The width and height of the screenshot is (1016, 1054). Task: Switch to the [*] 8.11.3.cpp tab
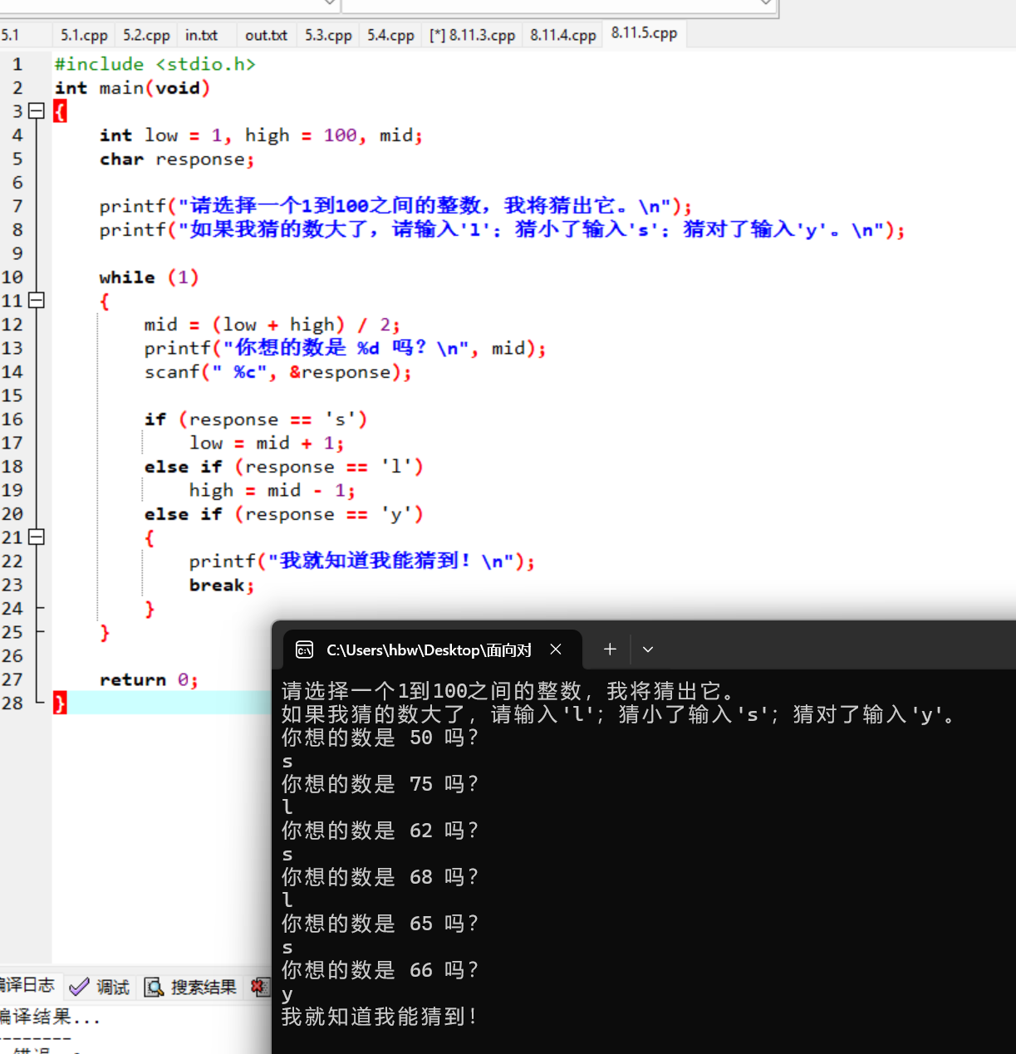472,35
